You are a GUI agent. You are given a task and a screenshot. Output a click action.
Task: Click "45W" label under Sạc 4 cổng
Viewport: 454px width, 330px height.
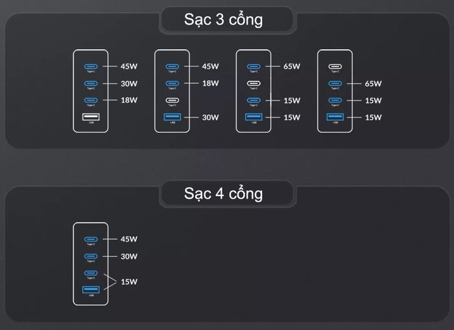[x=129, y=239]
